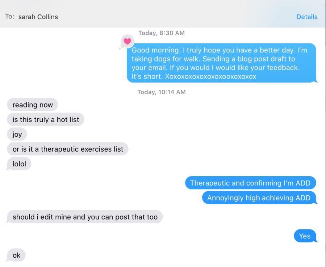The height and width of the screenshot is (267, 326).
Task: Click the 'reading now' message bubble
Action: click(33, 105)
